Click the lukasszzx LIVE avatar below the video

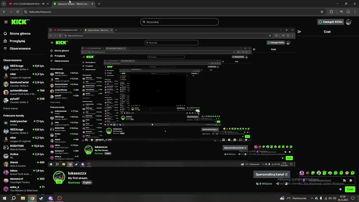click(59, 177)
